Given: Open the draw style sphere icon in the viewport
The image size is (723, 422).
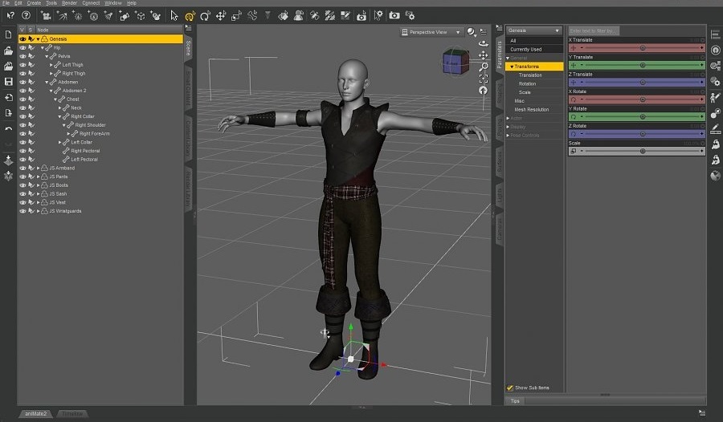Looking at the screenshot, I should point(471,32).
